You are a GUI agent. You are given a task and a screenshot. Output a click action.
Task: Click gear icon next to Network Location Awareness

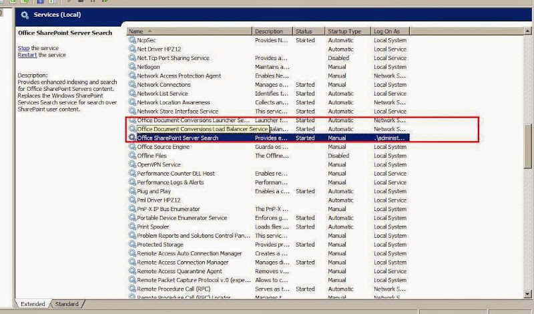(131, 102)
